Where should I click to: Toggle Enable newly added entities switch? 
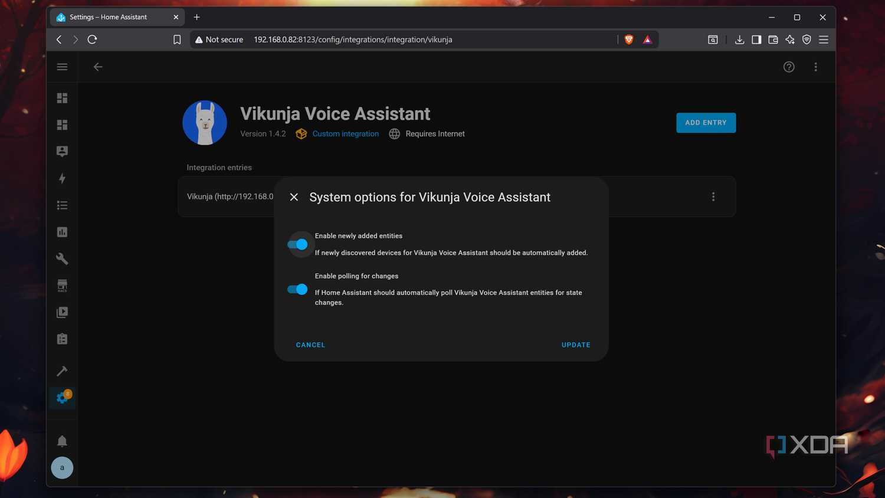click(297, 244)
